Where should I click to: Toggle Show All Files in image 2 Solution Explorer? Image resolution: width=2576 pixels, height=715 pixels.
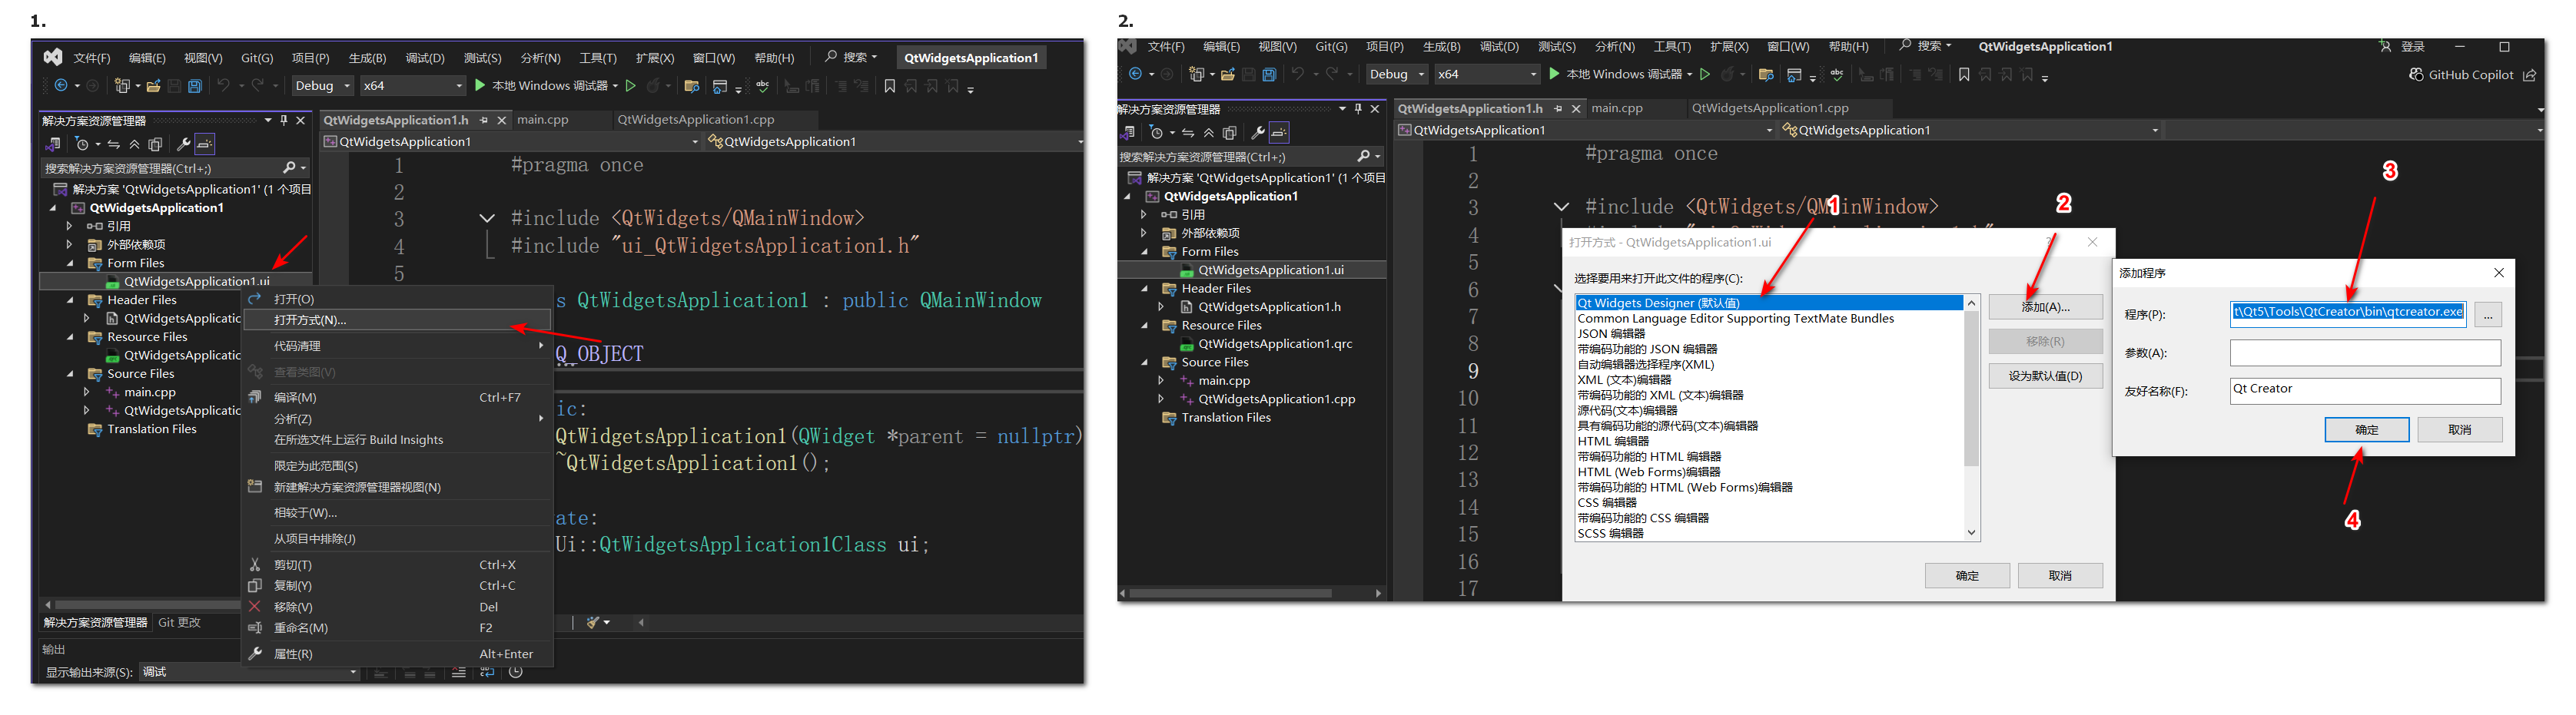click(x=1230, y=133)
